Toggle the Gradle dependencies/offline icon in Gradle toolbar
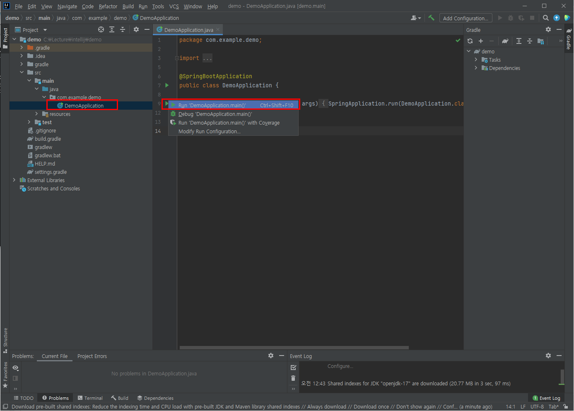This screenshot has width=574, height=411. (x=540, y=41)
